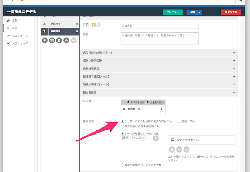Click the pencil icon next to 入力フォーム
Screen dimensions: 250x172
point(8,36)
